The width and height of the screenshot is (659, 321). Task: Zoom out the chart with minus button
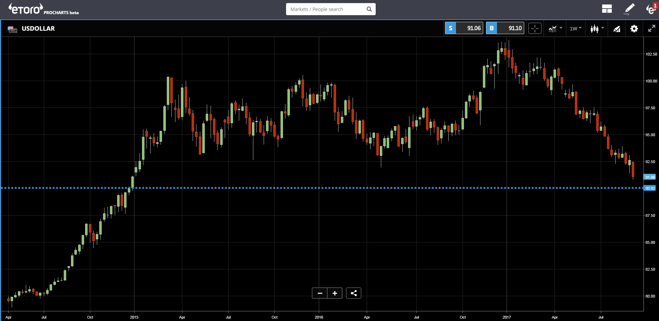pyautogui.click(x=320, y=293)
